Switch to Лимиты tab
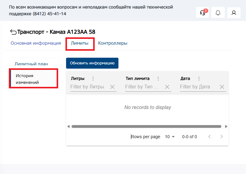 click(x=79, y=43)
